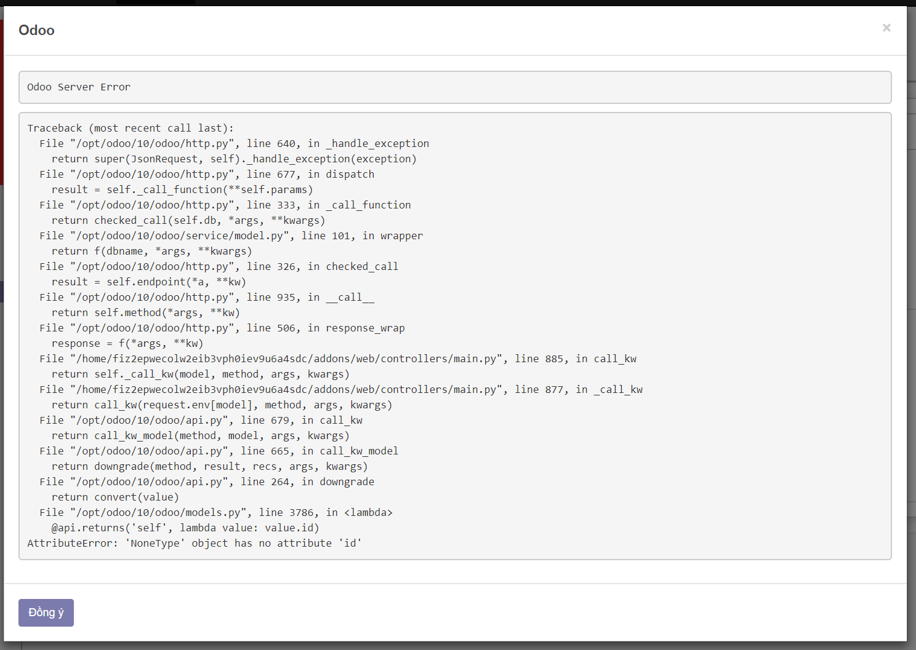Click the line 640 _handle_exception entry
Viewport: 916px width, 650px height.
(x=235, y=143)
